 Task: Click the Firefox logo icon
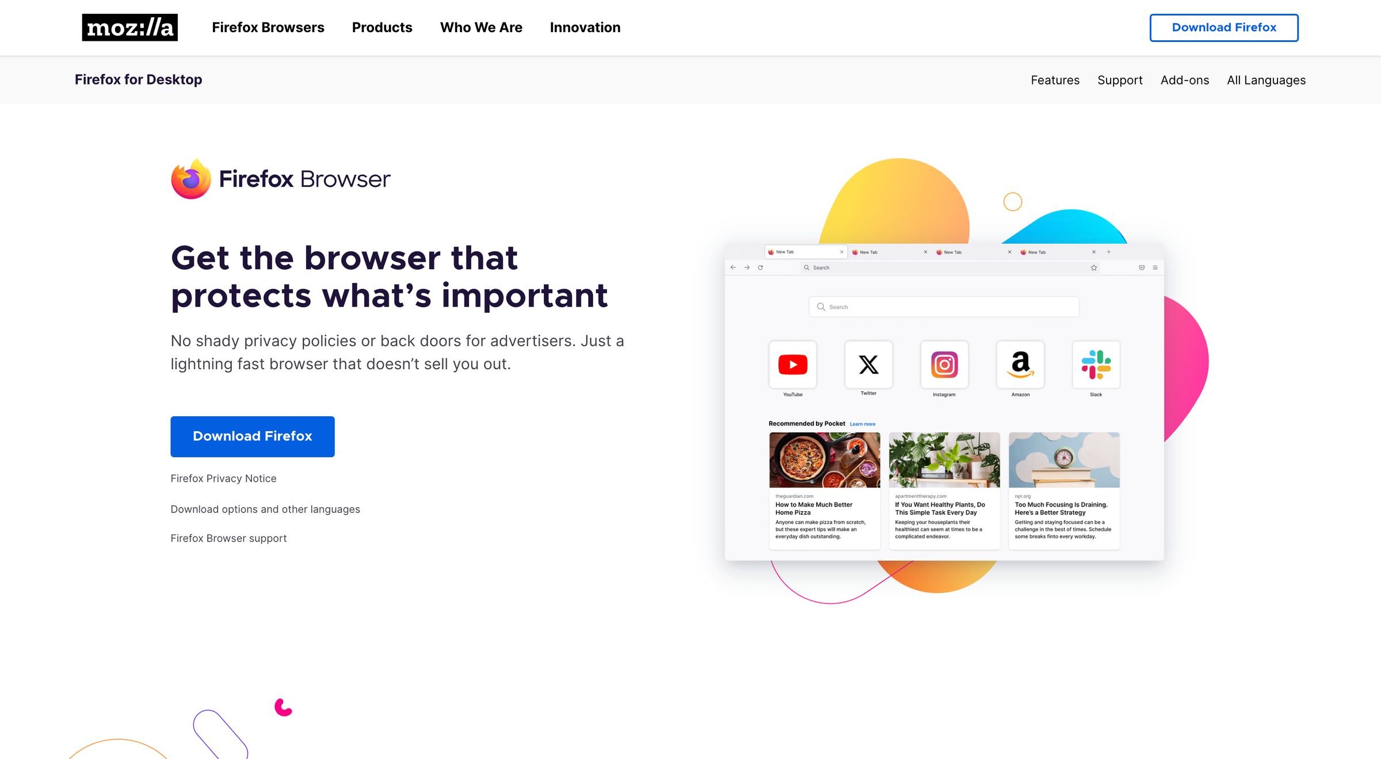[186, 179]
